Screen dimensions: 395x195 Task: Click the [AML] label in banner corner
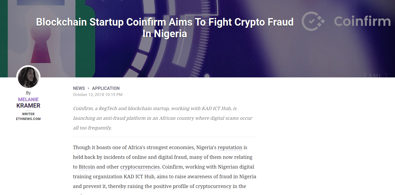[x=376, y=75]
